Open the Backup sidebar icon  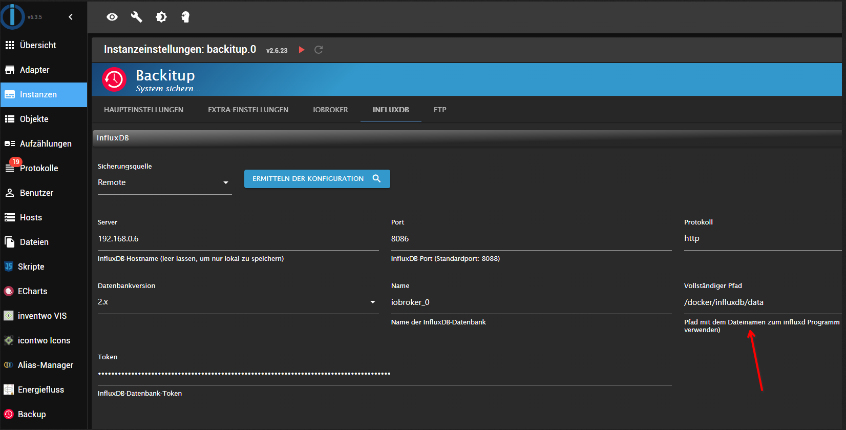[9, 414]
